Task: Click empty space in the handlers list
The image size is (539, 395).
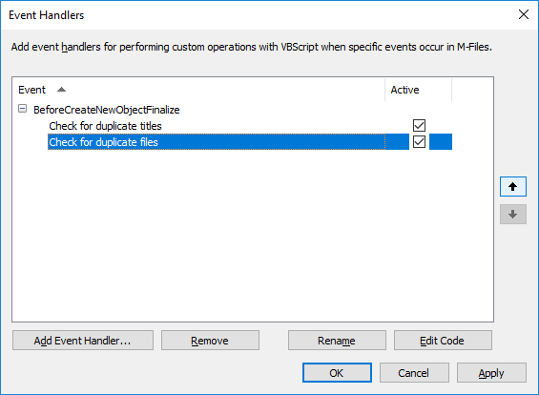Action: 253,236
